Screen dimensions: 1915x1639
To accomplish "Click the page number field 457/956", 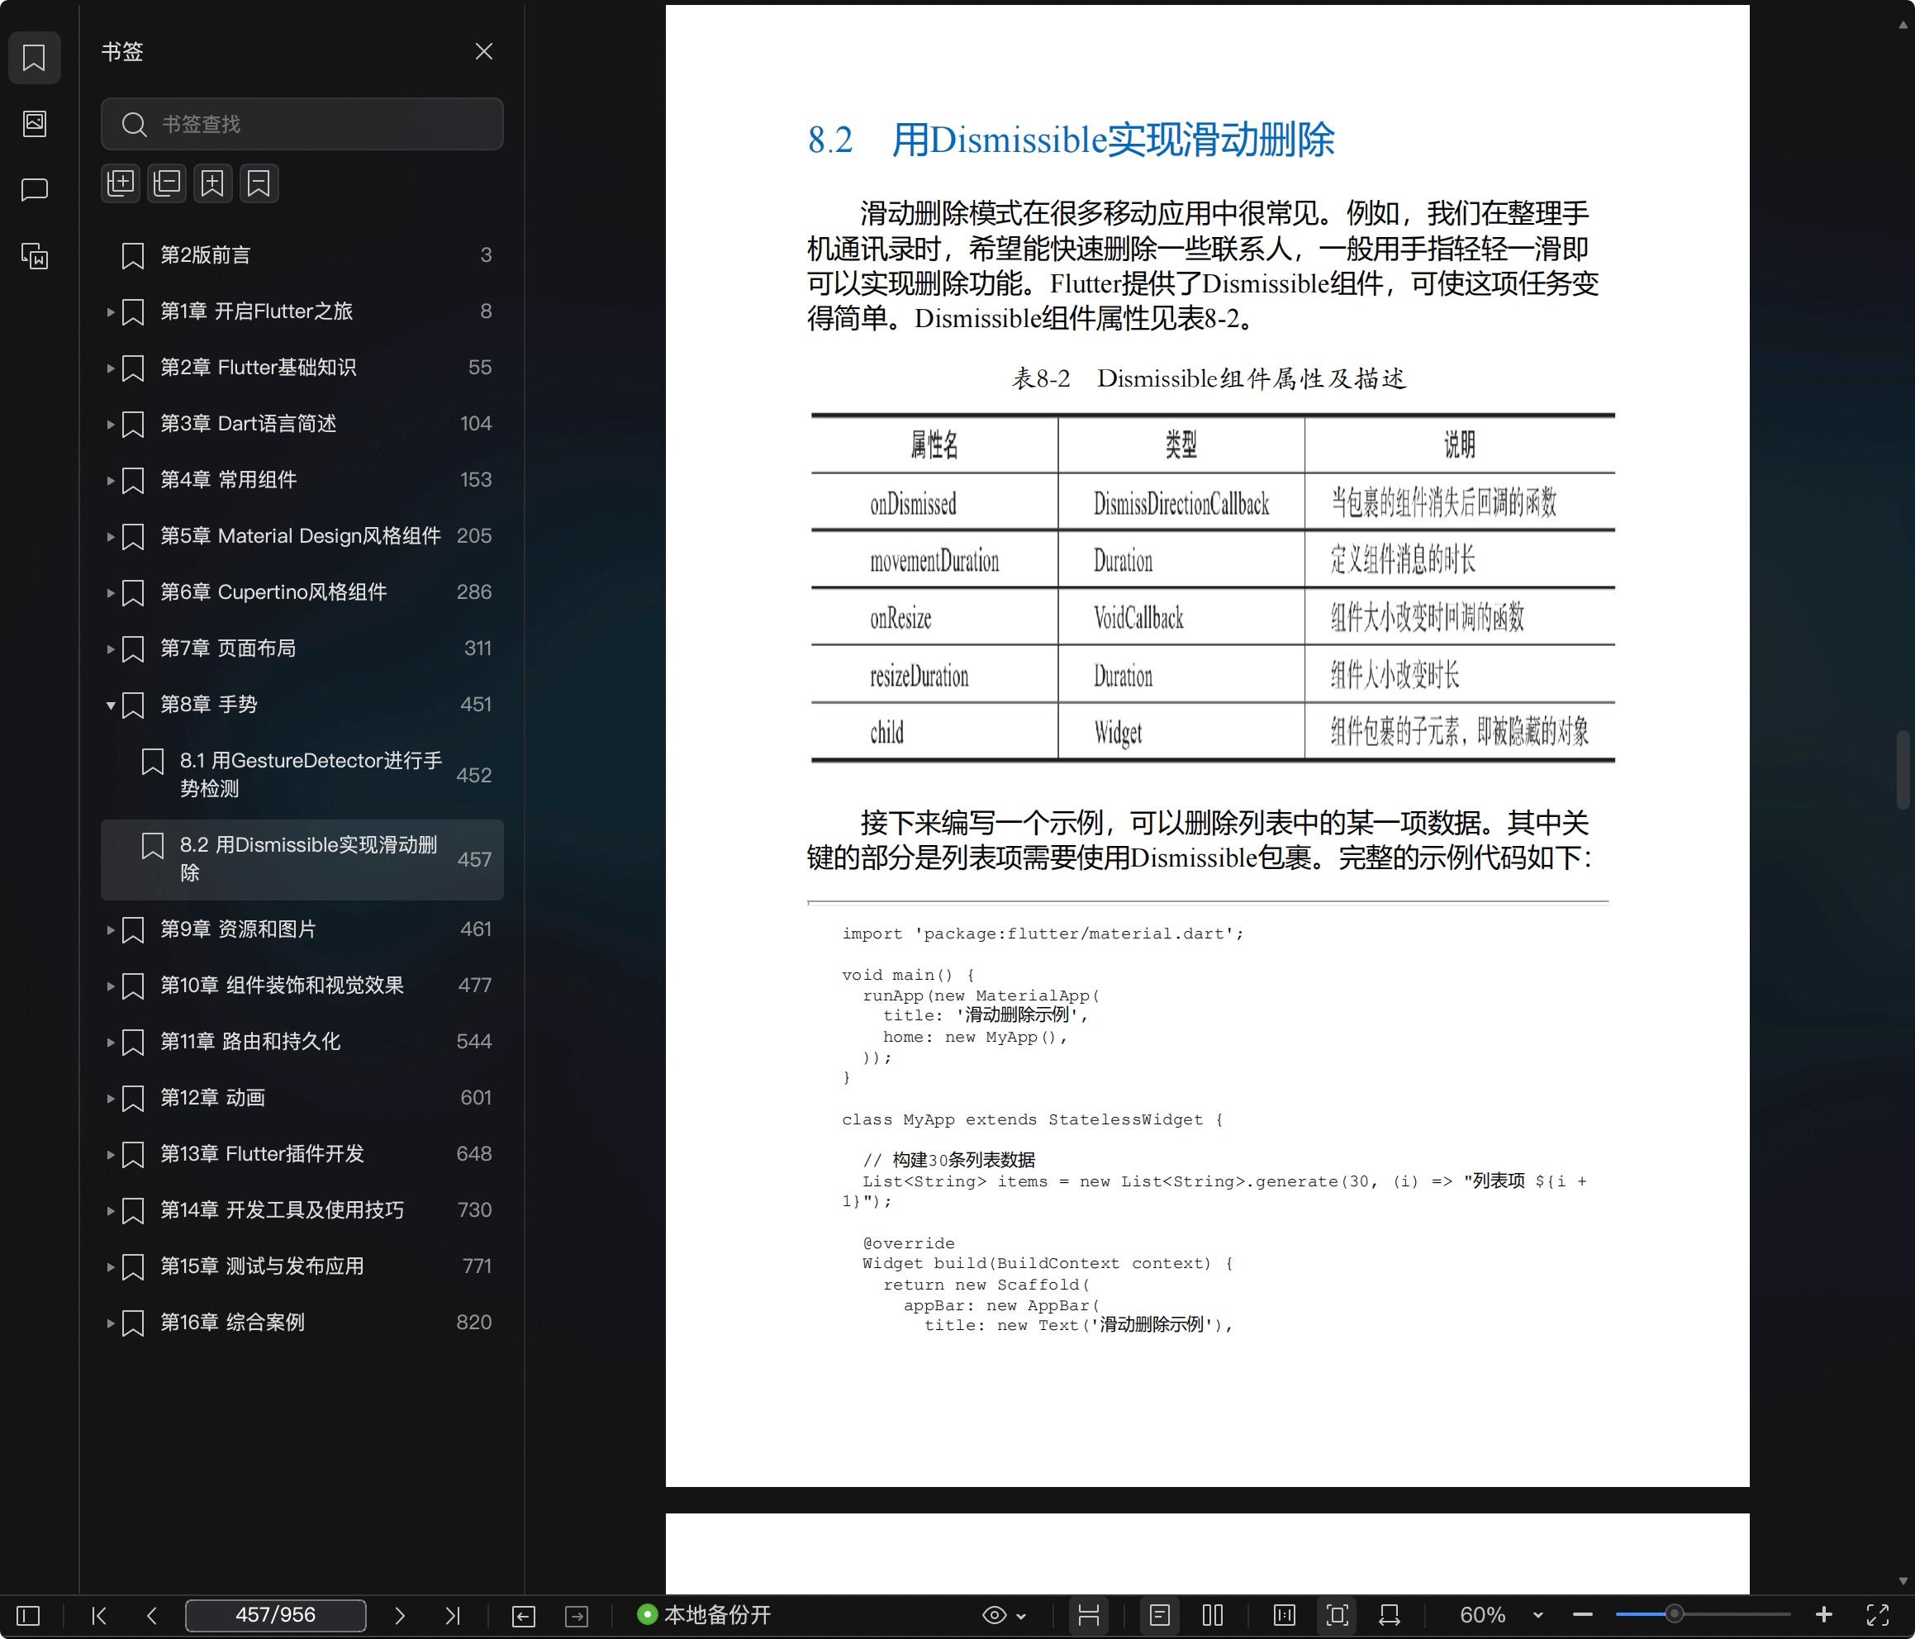I will pos(275,1615).
